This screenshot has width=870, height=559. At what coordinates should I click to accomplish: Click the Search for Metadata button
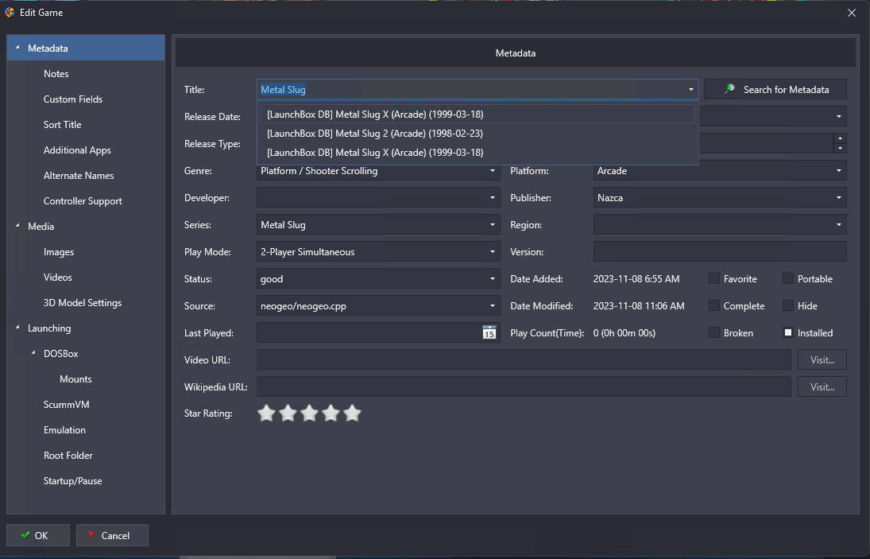[775, 89]
